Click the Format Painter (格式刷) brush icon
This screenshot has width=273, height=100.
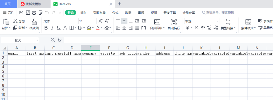(34, 22)
